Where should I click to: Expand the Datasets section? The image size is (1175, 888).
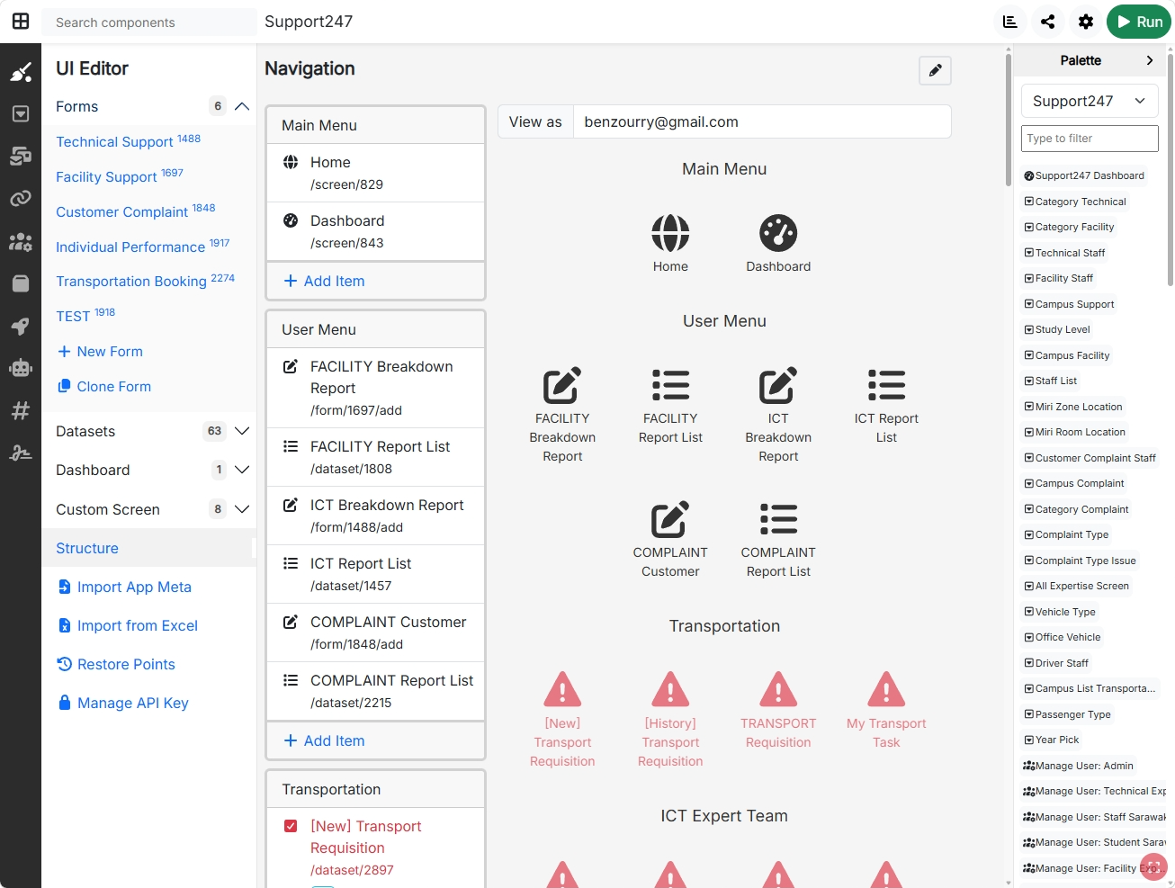[241, 431]
